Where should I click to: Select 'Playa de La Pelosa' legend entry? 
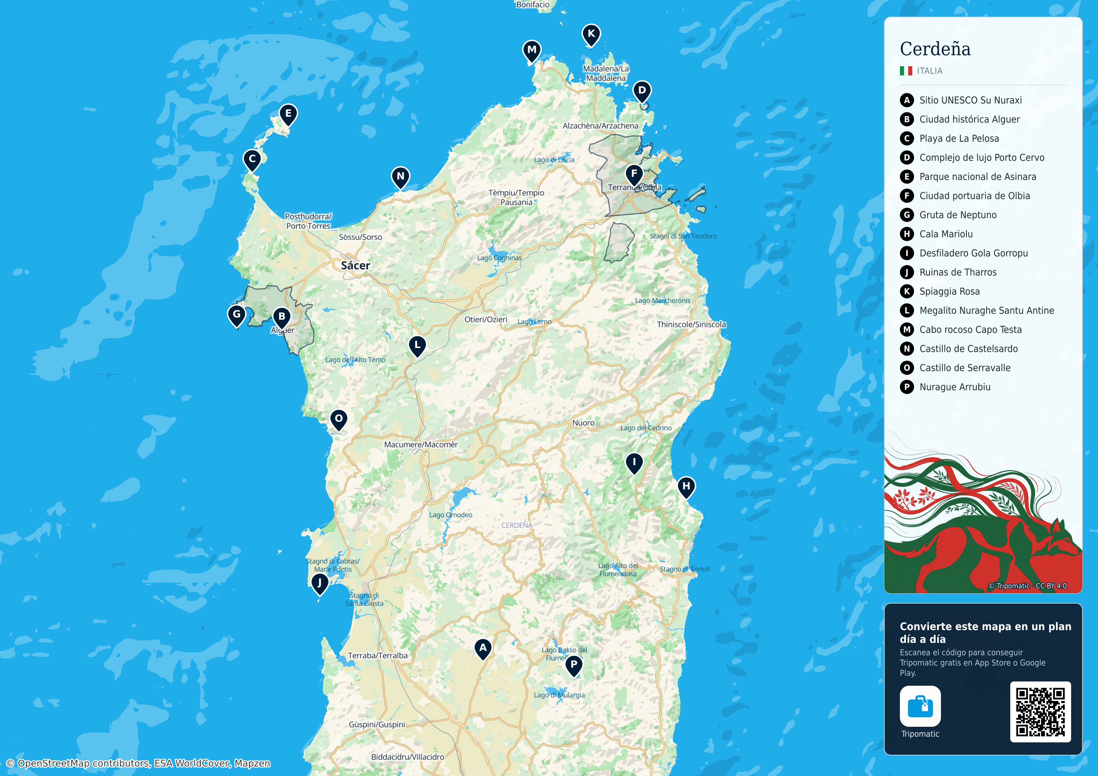959,138
